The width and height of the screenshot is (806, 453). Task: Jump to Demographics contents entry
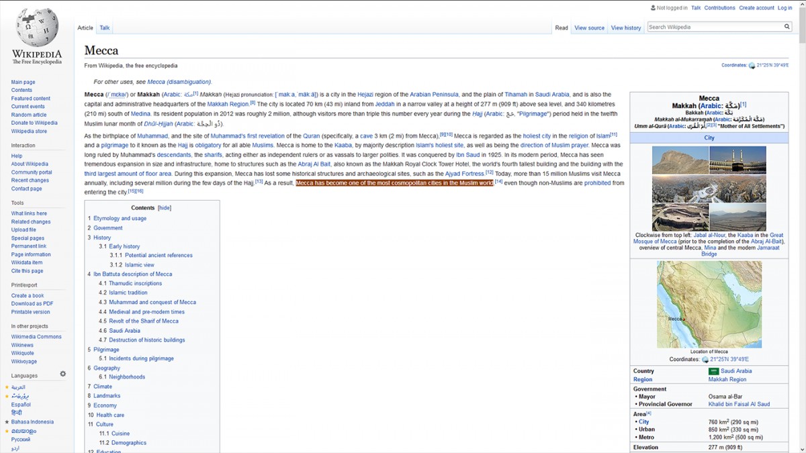(128, 443)
